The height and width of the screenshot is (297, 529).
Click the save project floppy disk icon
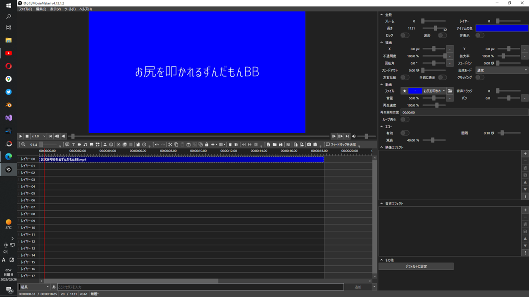pos(281,145)
